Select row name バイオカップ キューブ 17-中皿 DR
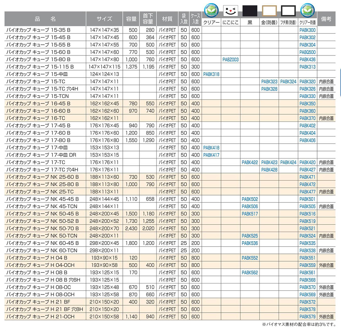Viewport: 341px width, 331px height. (41, 155)
